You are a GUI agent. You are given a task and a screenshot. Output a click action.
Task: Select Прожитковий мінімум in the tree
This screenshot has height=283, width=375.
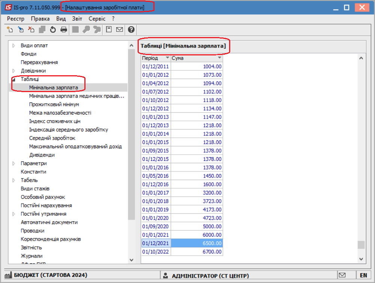pos(54,104)
